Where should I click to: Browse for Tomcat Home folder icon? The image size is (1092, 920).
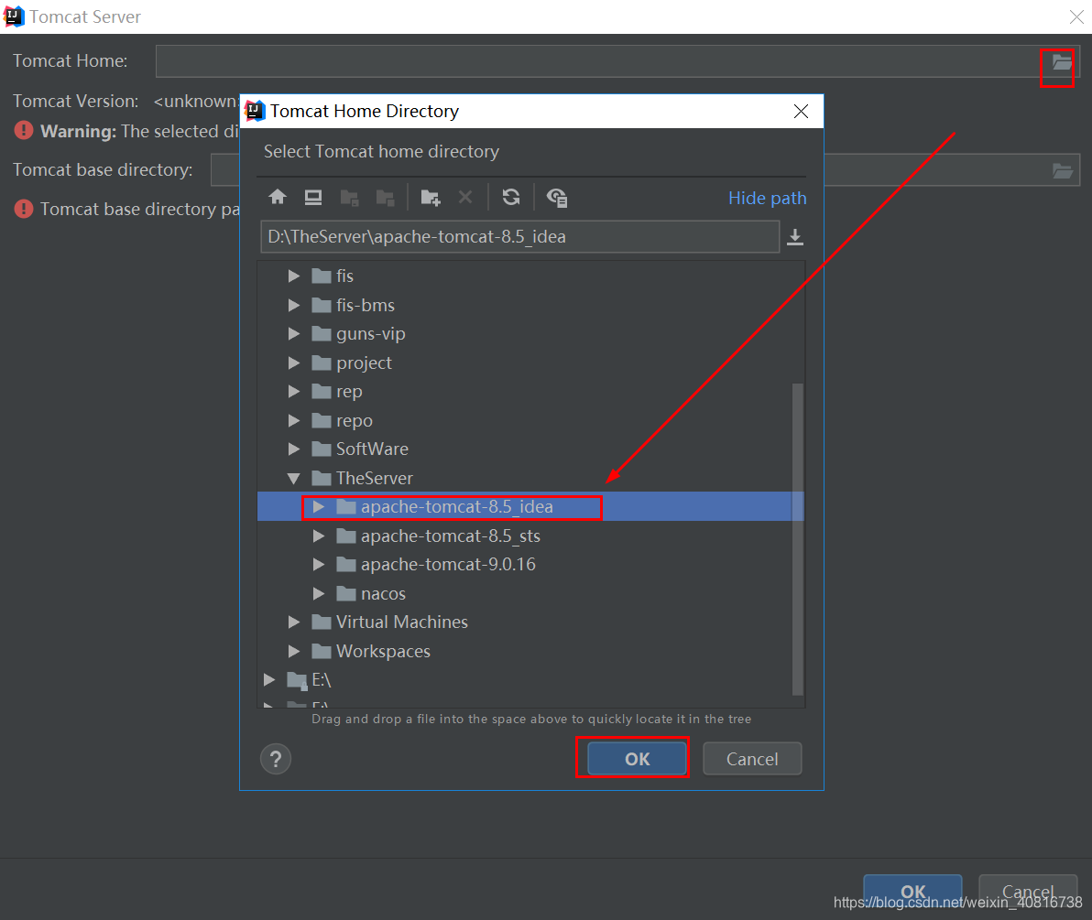point(1062,62)
